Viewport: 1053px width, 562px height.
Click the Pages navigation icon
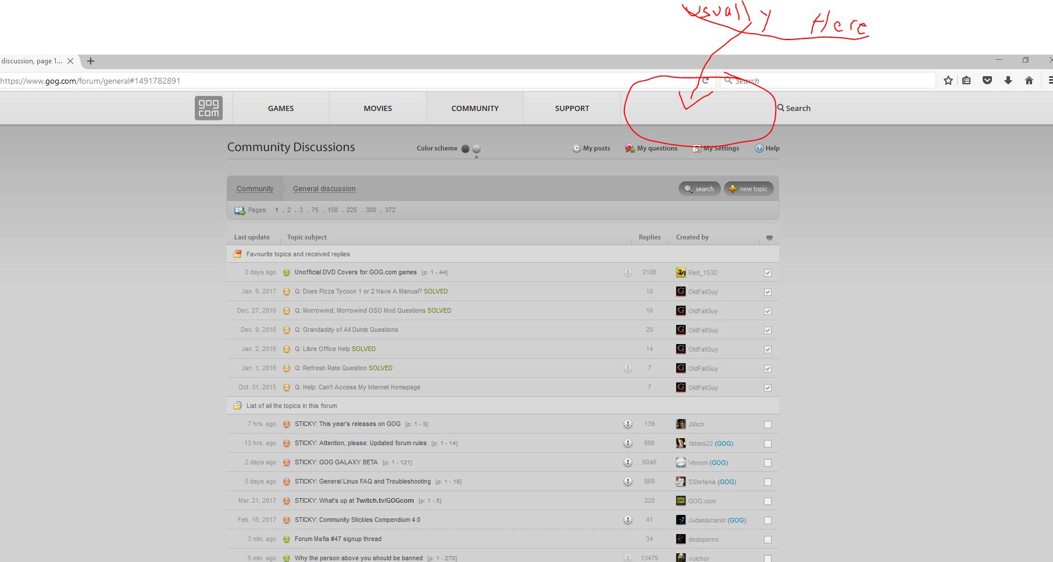240,210
